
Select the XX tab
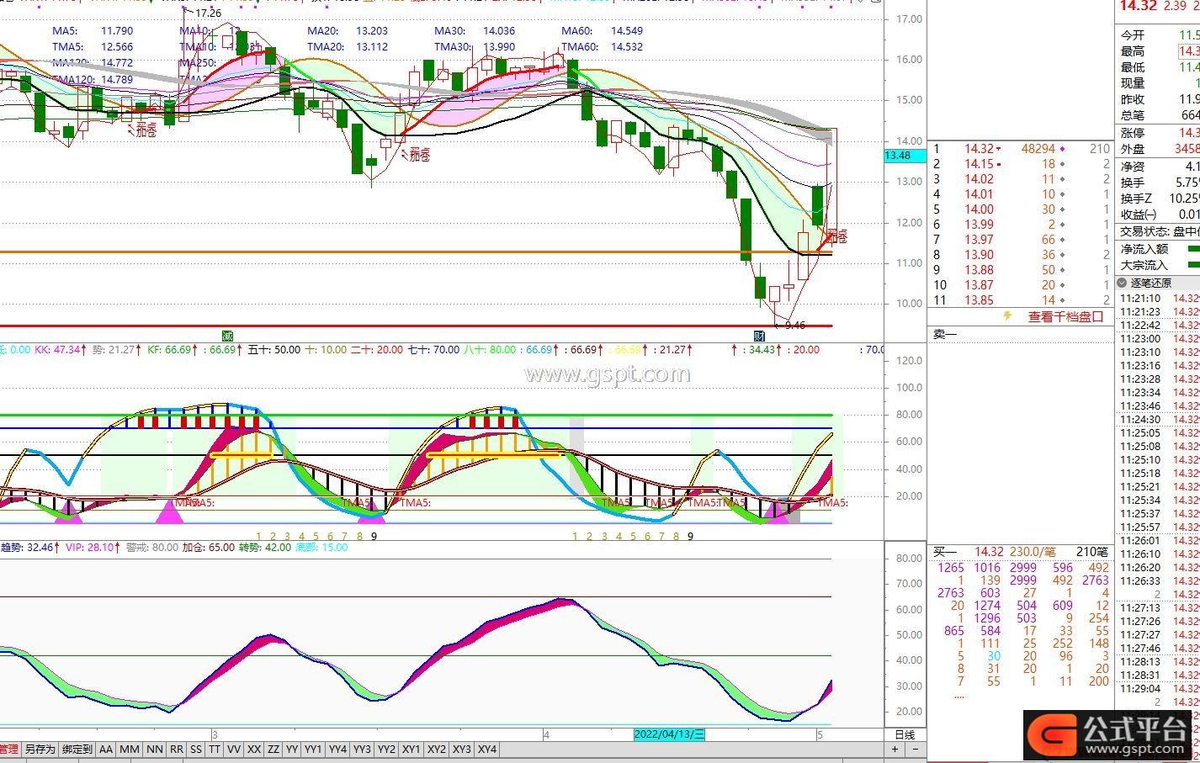[x=254, y=749]
